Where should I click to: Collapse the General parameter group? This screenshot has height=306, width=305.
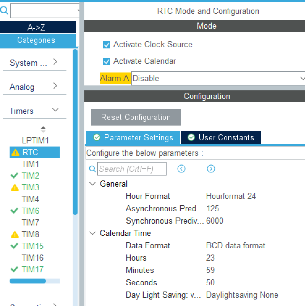coord(92,184)
